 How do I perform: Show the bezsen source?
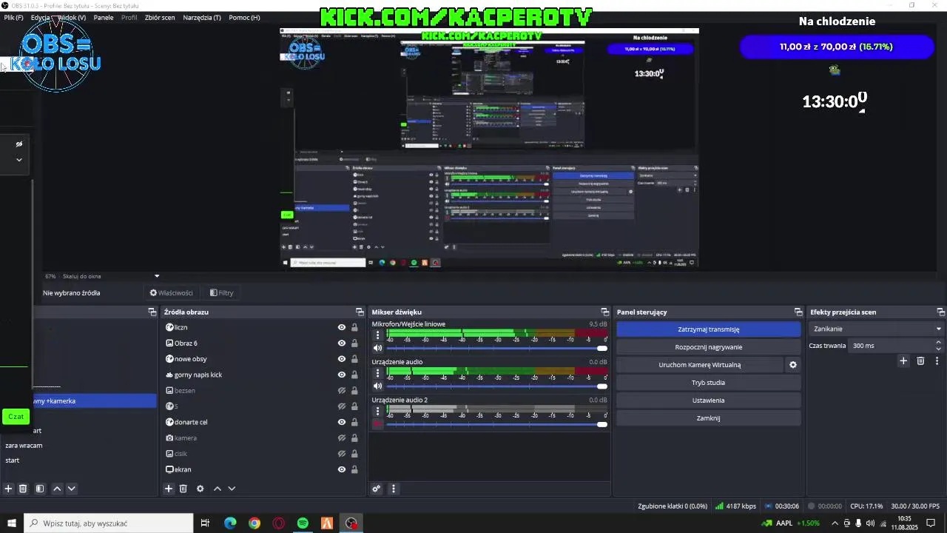pyautogui.click(x=342, y=390)
